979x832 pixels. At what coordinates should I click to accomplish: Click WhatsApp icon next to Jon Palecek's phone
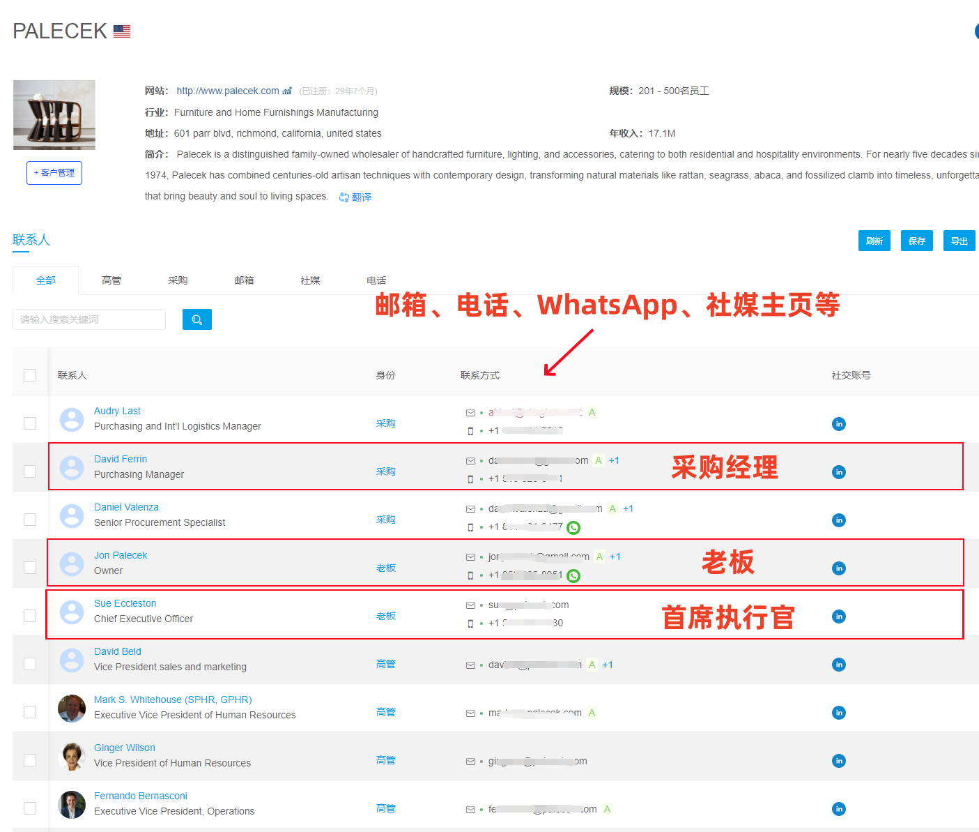tap(573, 576)
